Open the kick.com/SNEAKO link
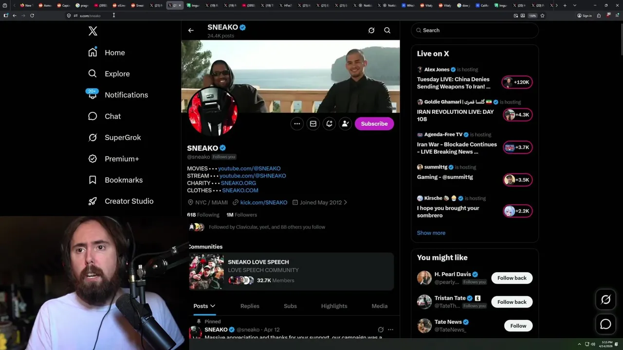Screen dimensions: 623x350 (263, 202)
